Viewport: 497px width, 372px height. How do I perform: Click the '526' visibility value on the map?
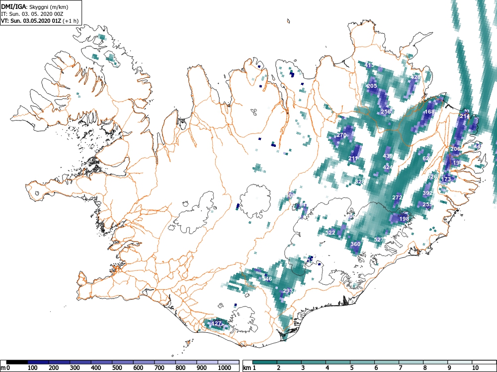click(x=432, y=177)
